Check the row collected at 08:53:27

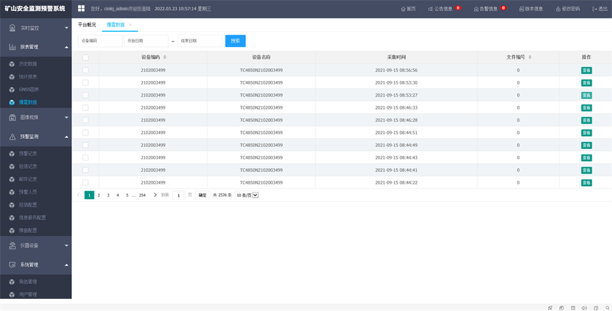(86, 95)
